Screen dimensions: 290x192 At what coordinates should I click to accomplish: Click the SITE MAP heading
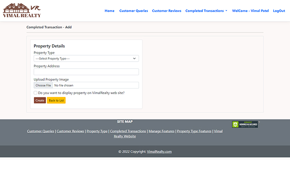[x=125, y=122]
